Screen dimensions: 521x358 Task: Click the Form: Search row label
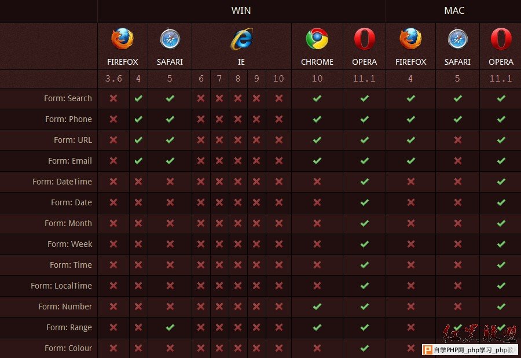[x=68, y=98]
